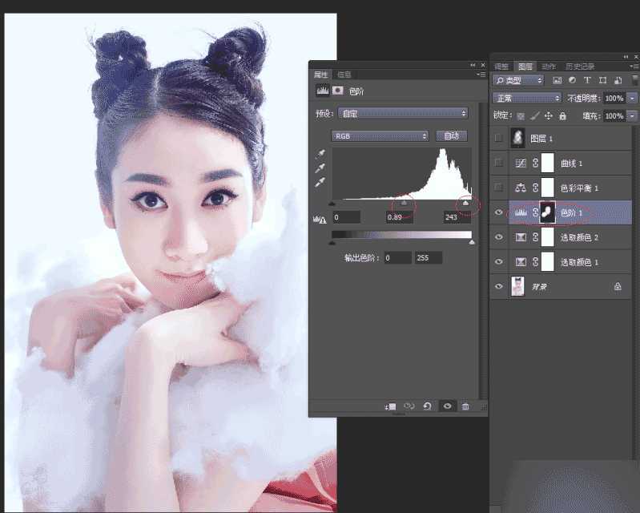The image size is (640, 513).
Task: Filter layers by shape layer icon
Action: click(x=602, y=80)
